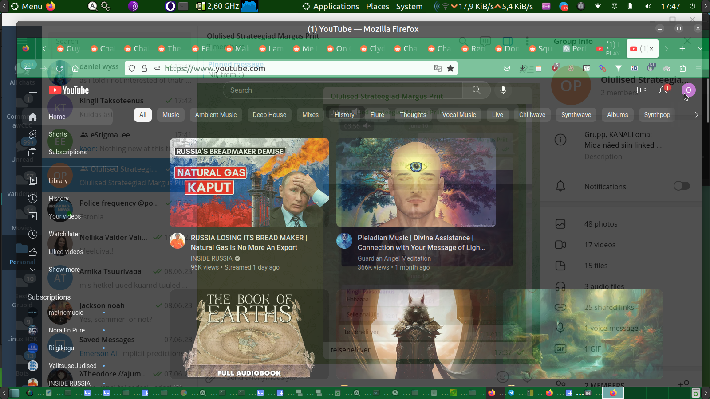Open '17 videos' in Telegram group info
The height and width of the screenshot is (399, 710).
tap(600, 245)
